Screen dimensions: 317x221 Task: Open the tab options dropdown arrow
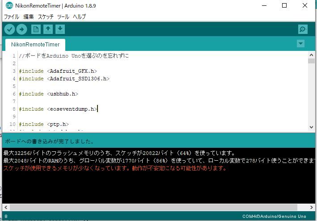(300, 43)
